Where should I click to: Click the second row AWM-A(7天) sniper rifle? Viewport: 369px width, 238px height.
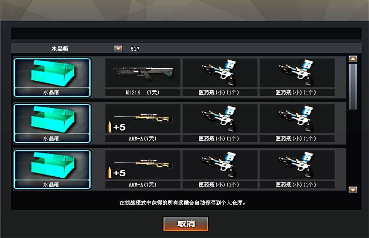point(142,123)
